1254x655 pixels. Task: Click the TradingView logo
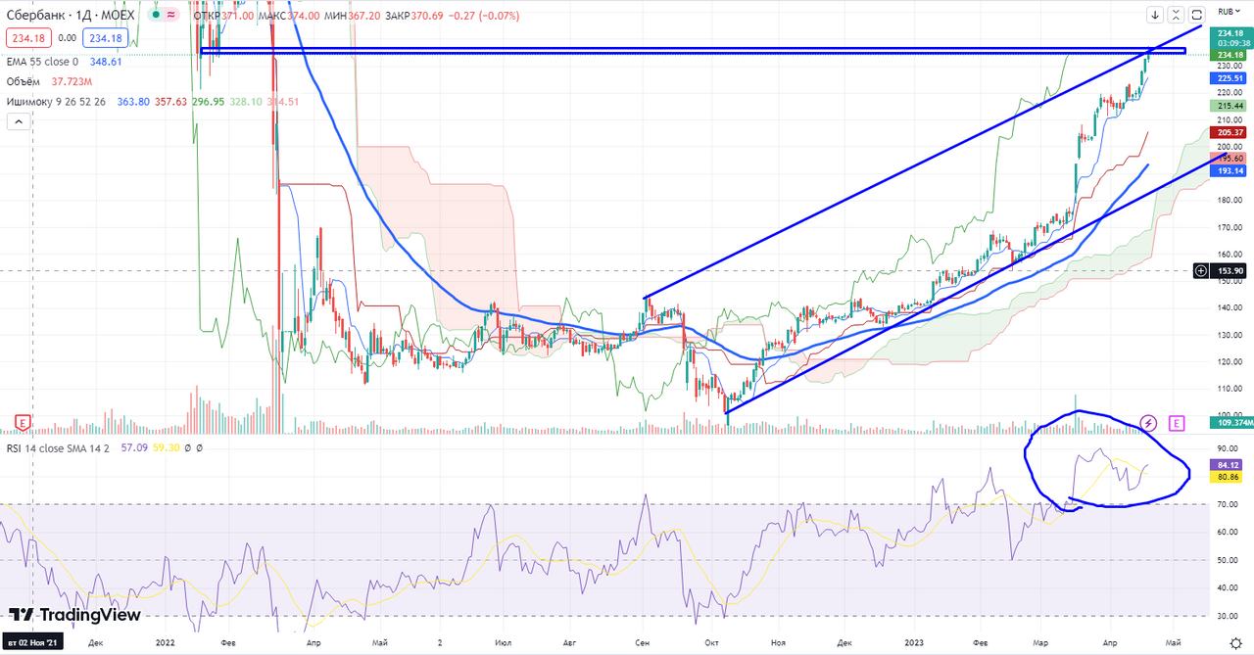pyautogui.click(x=74, y=615)
